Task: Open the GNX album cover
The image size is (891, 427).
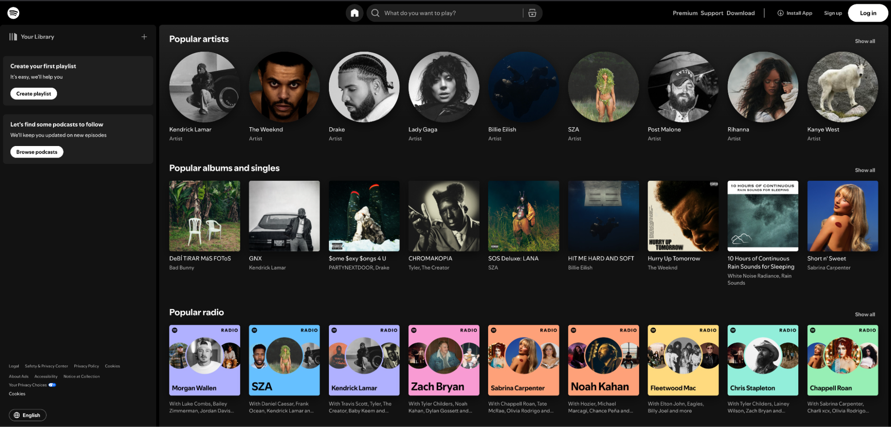Action: click(284, 216)
